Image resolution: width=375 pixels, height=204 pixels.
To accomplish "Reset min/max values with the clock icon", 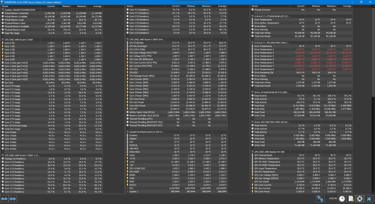I will 342,199.
